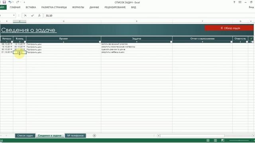
Task: Select start date cell 01.12.2019
Action: (x=7, y=52)
